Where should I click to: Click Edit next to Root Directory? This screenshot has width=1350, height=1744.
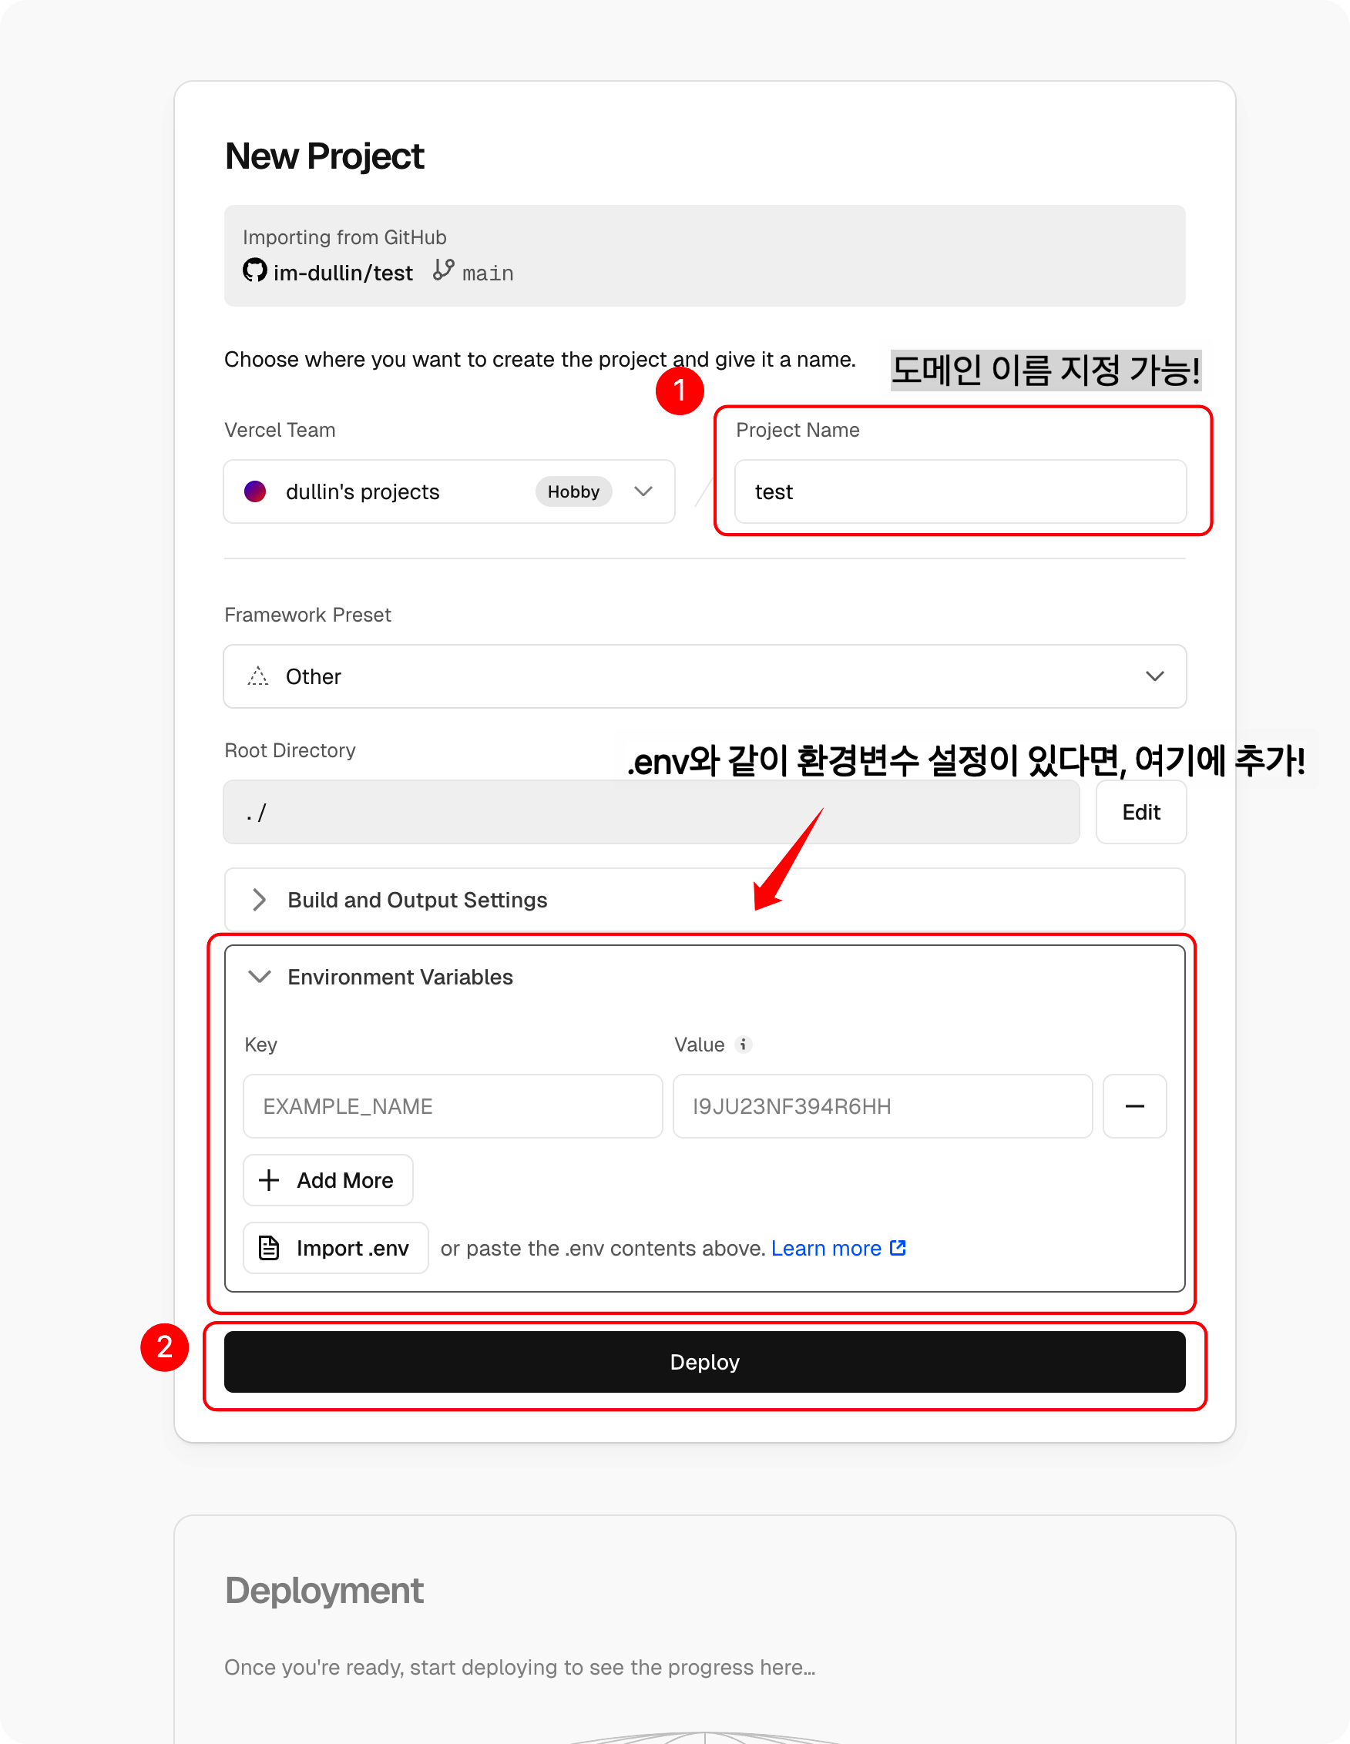click(x=1140, y=812)
